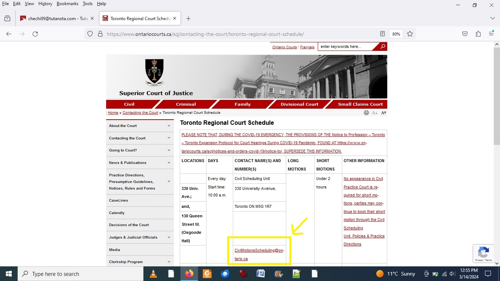Open the Firefox hamburger application menu
Screen dimensions: 500x281
[491, 34]
